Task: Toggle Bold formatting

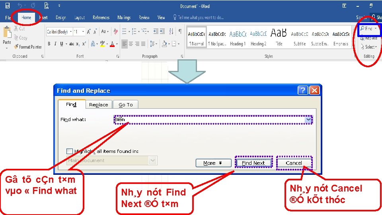Action: (49, 44)
